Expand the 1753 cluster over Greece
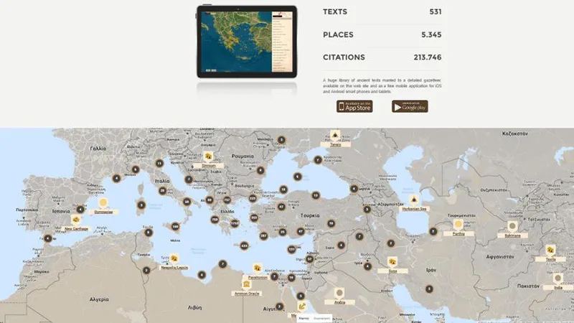574x323 pixels. (x=235, y=225)
